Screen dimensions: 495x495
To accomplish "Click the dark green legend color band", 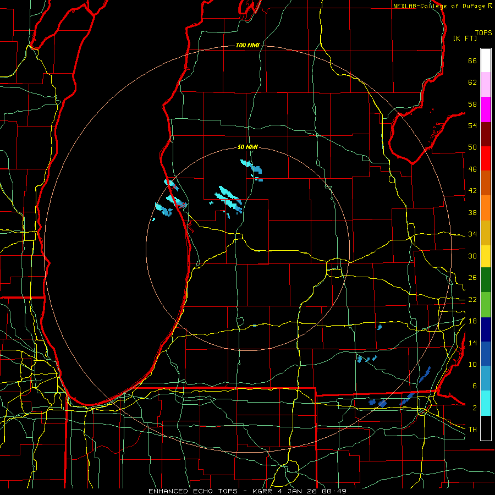I will point(486,280).
